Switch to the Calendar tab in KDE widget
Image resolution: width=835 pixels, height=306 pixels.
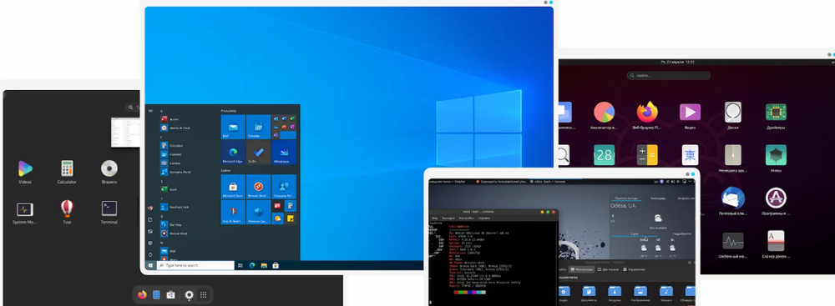(x=657, y=198)
